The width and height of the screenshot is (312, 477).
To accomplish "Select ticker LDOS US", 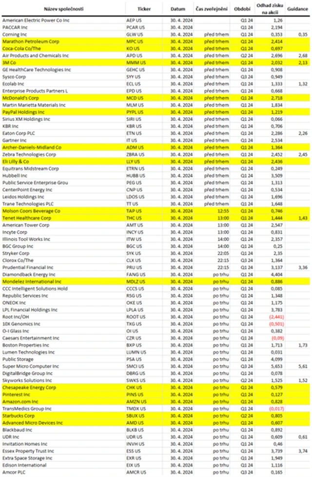I will [x=135, y=197].
